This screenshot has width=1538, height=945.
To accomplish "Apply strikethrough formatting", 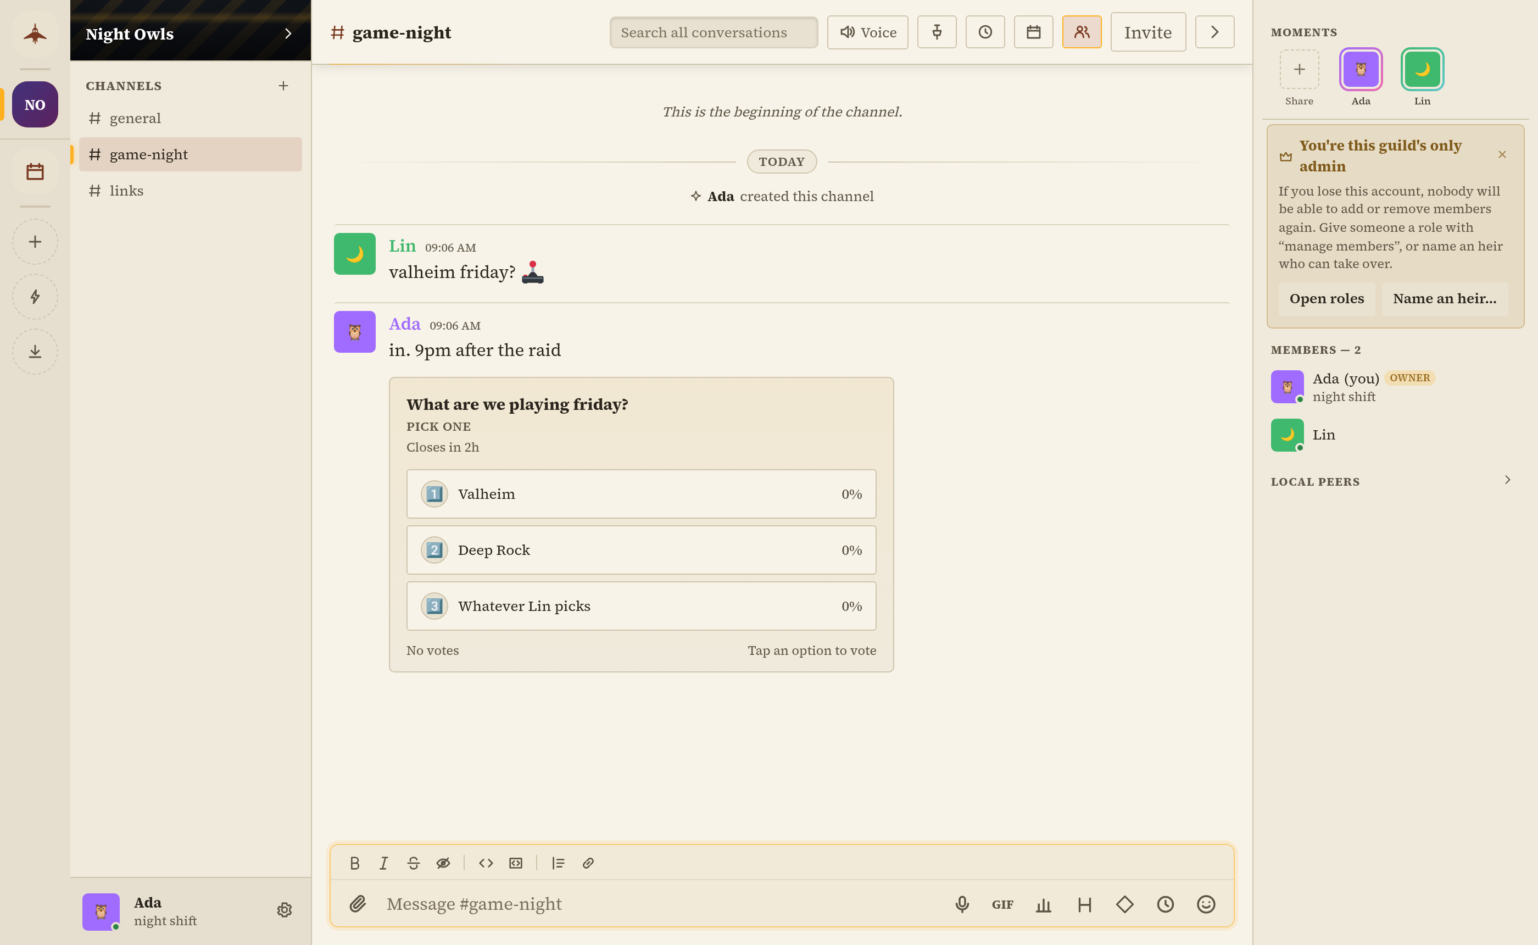I will coord(414,863).
